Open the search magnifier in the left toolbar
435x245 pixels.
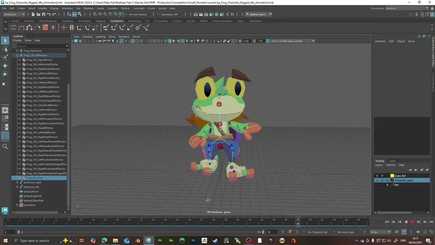(5, 146)
